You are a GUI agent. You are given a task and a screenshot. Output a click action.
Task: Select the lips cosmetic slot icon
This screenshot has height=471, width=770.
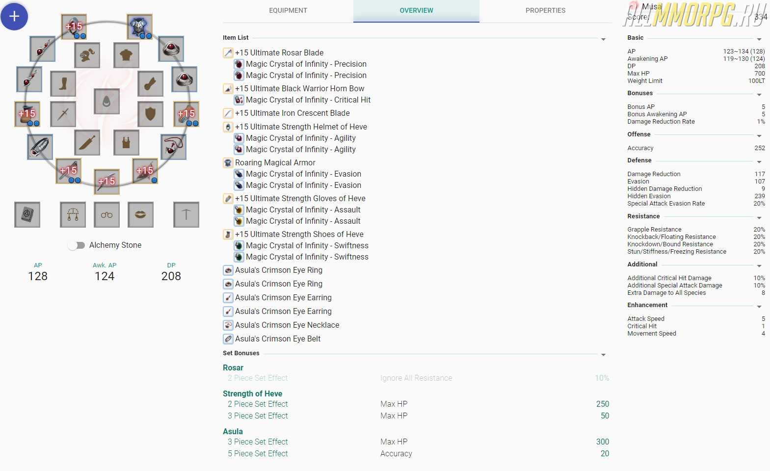click(x=140, y=215)
